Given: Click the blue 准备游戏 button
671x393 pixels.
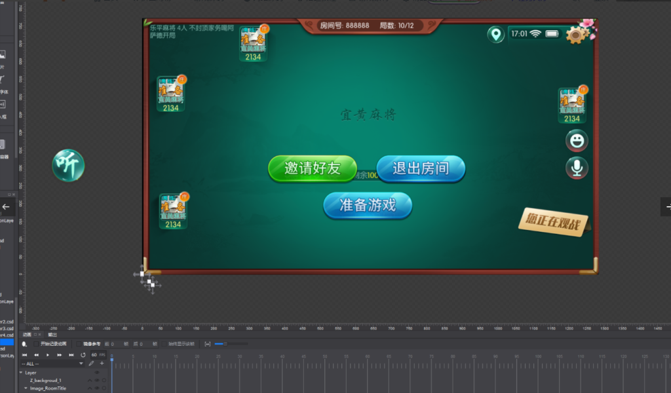Looking at the screenshot, I should tap(368, 205).
